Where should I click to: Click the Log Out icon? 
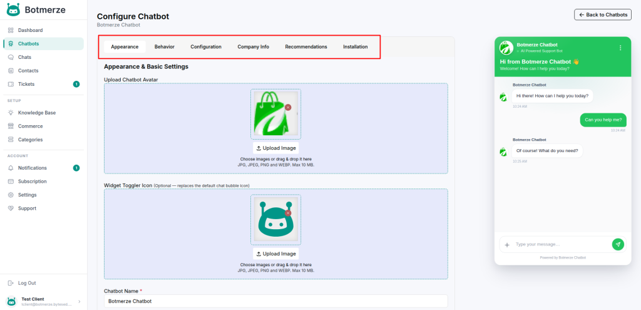coord(11,283)
